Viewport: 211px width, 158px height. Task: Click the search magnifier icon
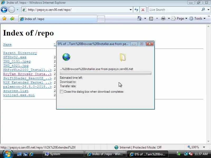tap(203, 9)
